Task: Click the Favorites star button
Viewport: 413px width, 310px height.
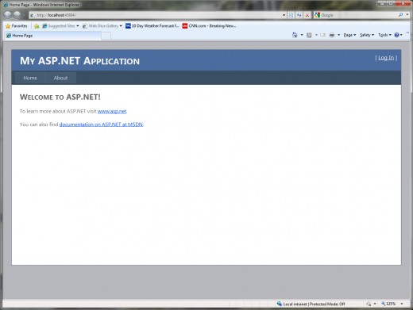Action: [16, 26]
